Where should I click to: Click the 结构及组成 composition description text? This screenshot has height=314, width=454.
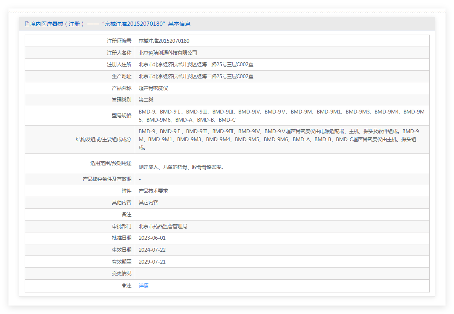click(x=279, y=139)
